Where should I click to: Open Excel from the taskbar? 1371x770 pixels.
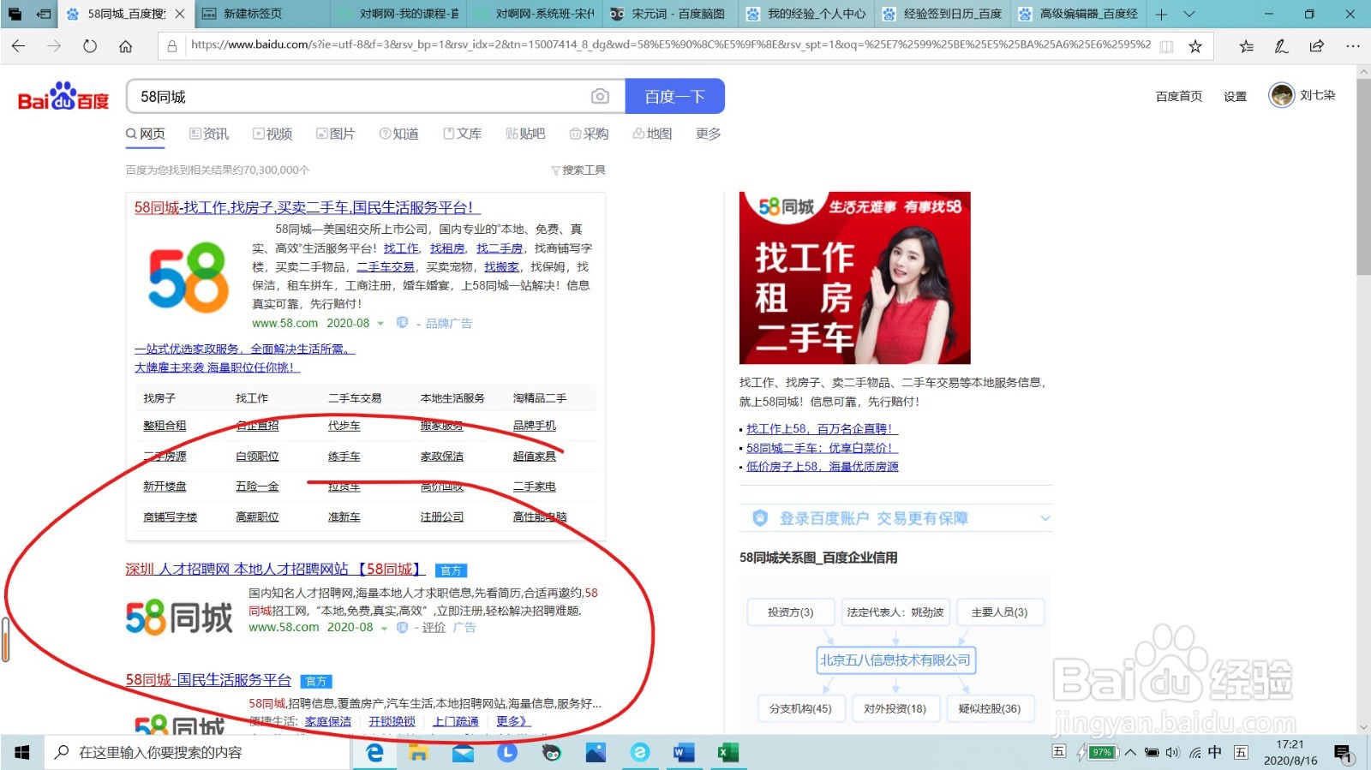point(727,752)
